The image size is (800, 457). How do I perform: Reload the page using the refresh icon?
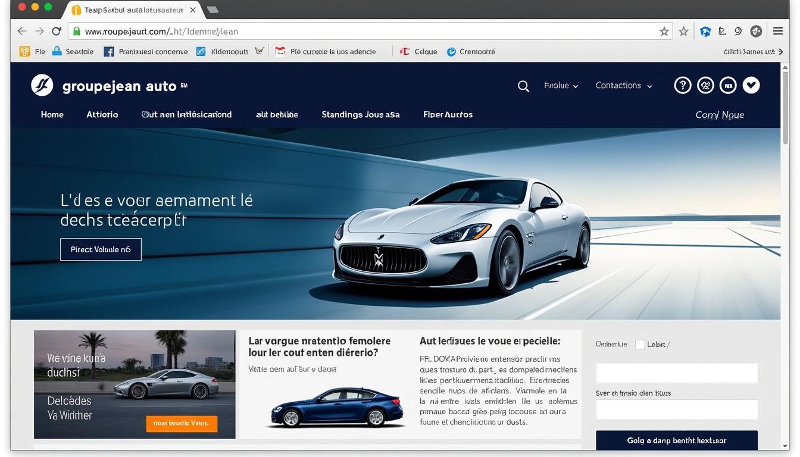pos(57,31)
